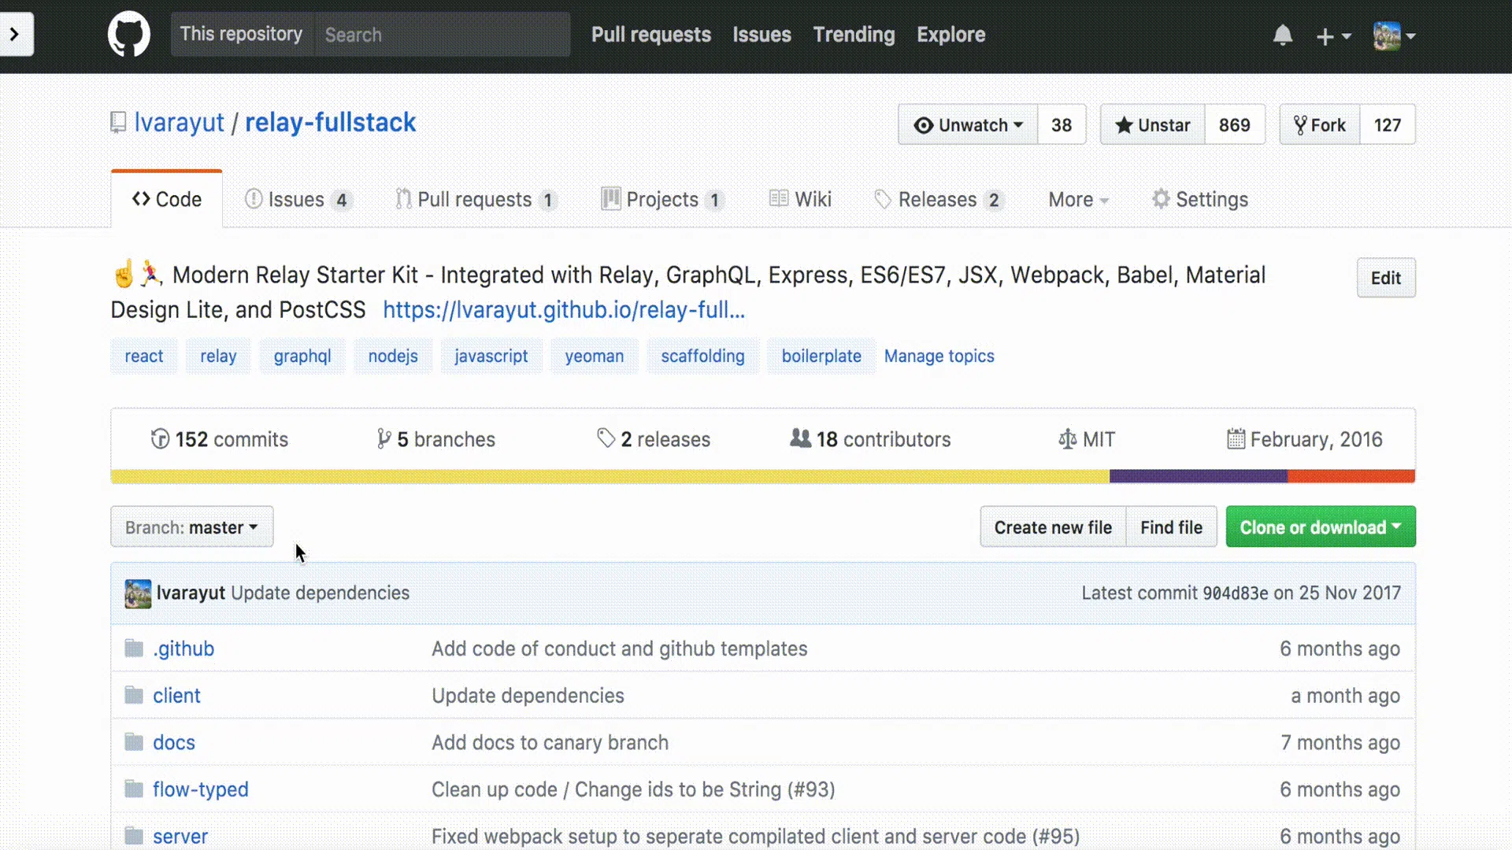This screenshot has height=850, width=1512.
Task: Click the client folder icon
Action: [x=134, y=696]
